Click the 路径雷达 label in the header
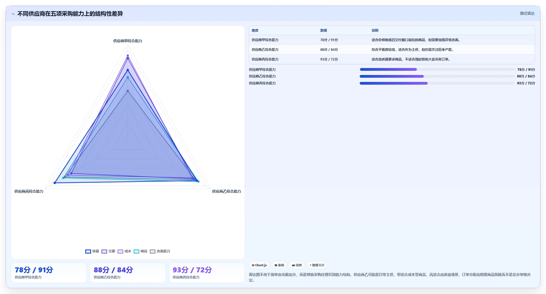546x294 pixels. pyautogui.click(x=527, y=13)
